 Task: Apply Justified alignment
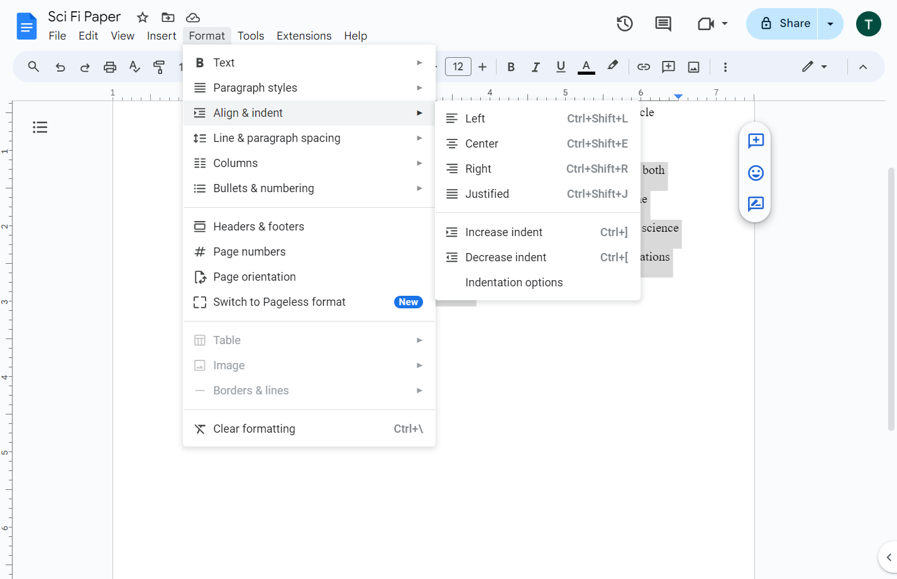click(537, 194)
